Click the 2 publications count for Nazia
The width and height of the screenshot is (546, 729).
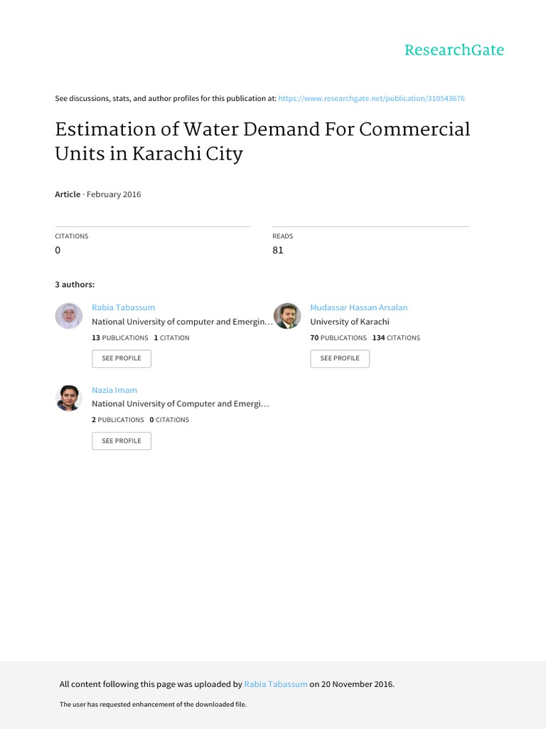117,420
